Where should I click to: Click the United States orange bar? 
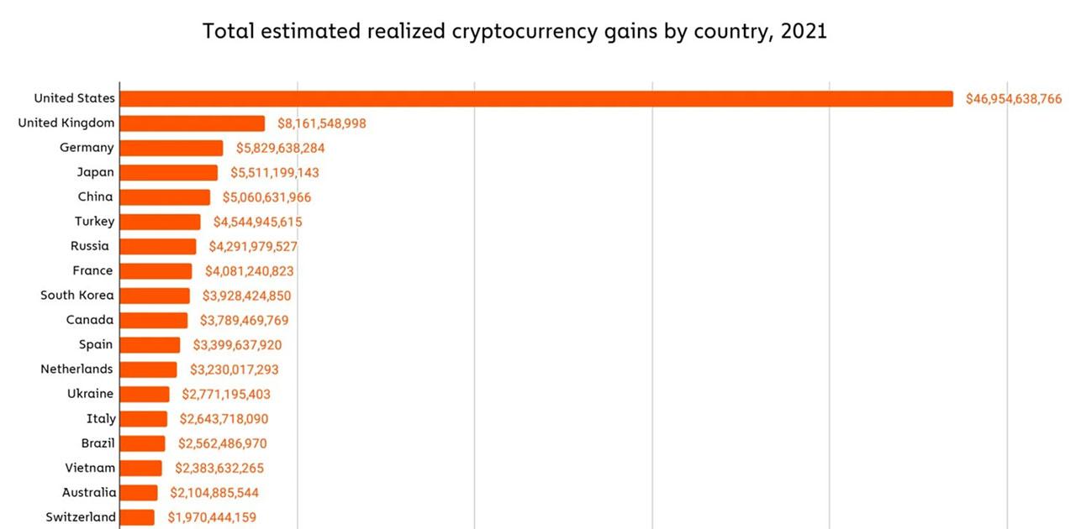click(x=536, y=99)
